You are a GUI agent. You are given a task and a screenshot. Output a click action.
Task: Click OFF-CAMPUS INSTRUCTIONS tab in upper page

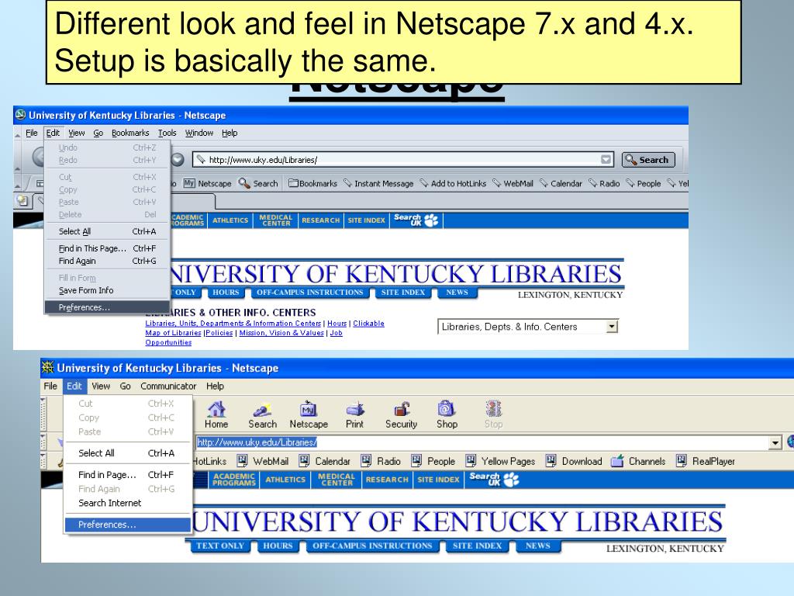[309, 293]
